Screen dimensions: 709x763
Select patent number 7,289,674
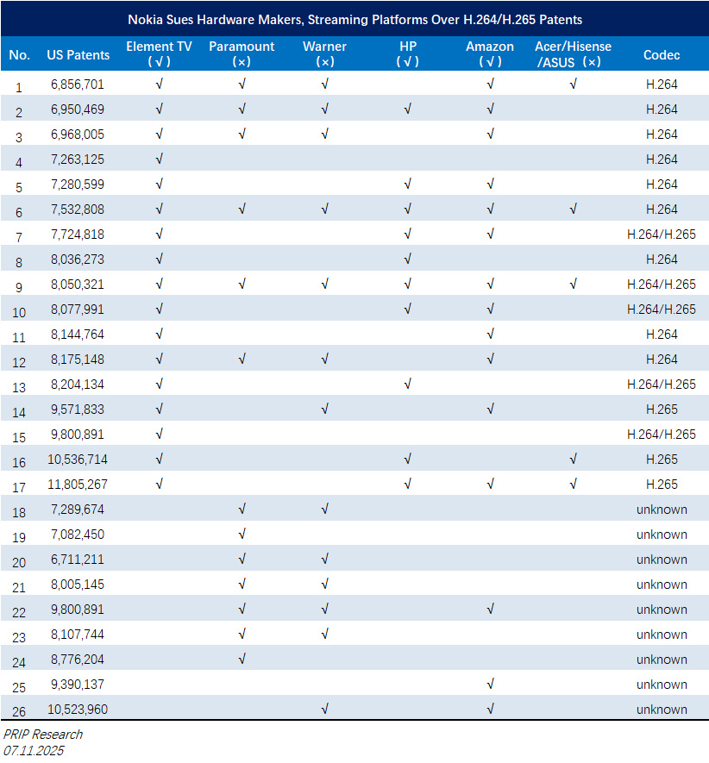coord(78,510)
